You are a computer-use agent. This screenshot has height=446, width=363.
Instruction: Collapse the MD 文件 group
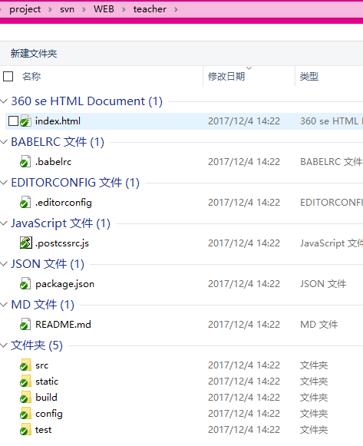(x=4, y=305)
